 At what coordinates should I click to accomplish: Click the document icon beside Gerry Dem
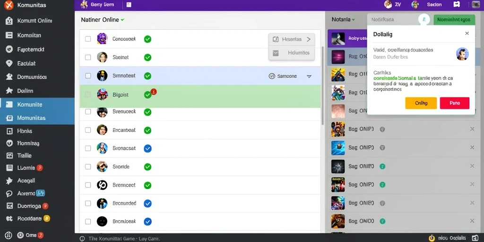coord(129,5)
